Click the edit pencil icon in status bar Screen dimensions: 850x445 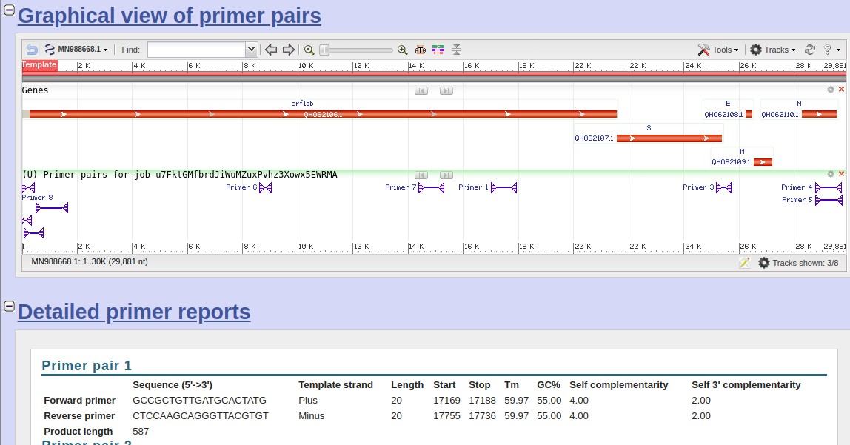tap(744, 263)
